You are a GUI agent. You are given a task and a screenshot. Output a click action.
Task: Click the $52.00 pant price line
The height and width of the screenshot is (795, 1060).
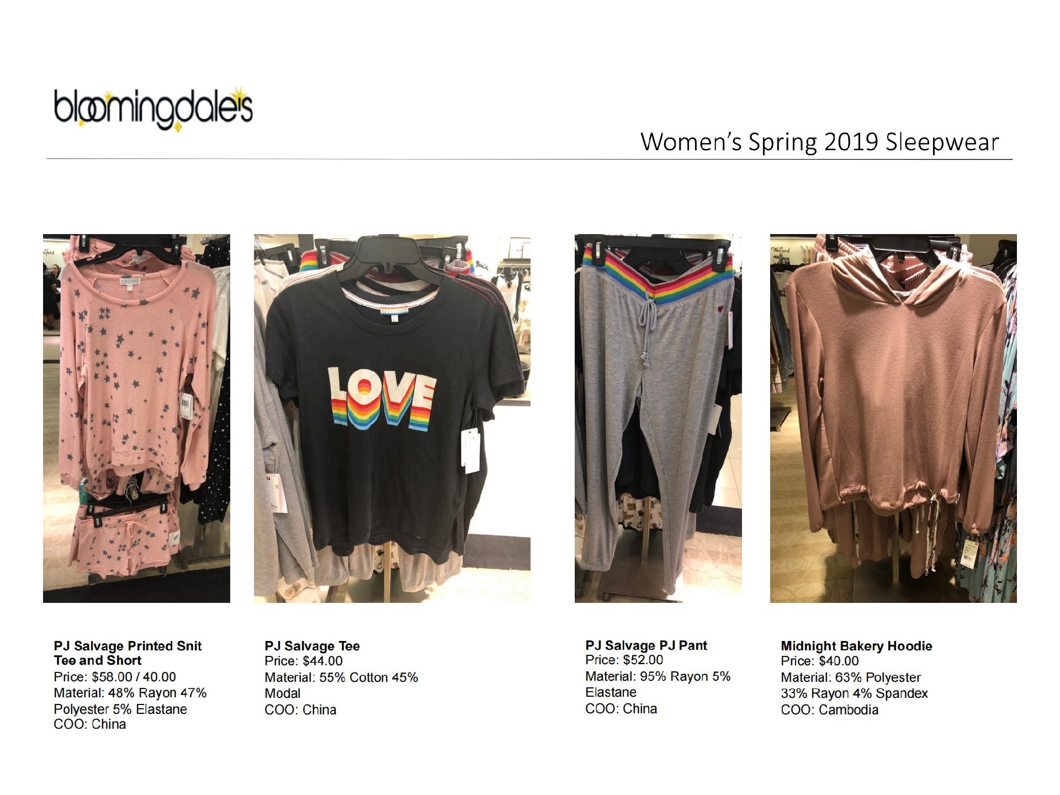point(624,660)
